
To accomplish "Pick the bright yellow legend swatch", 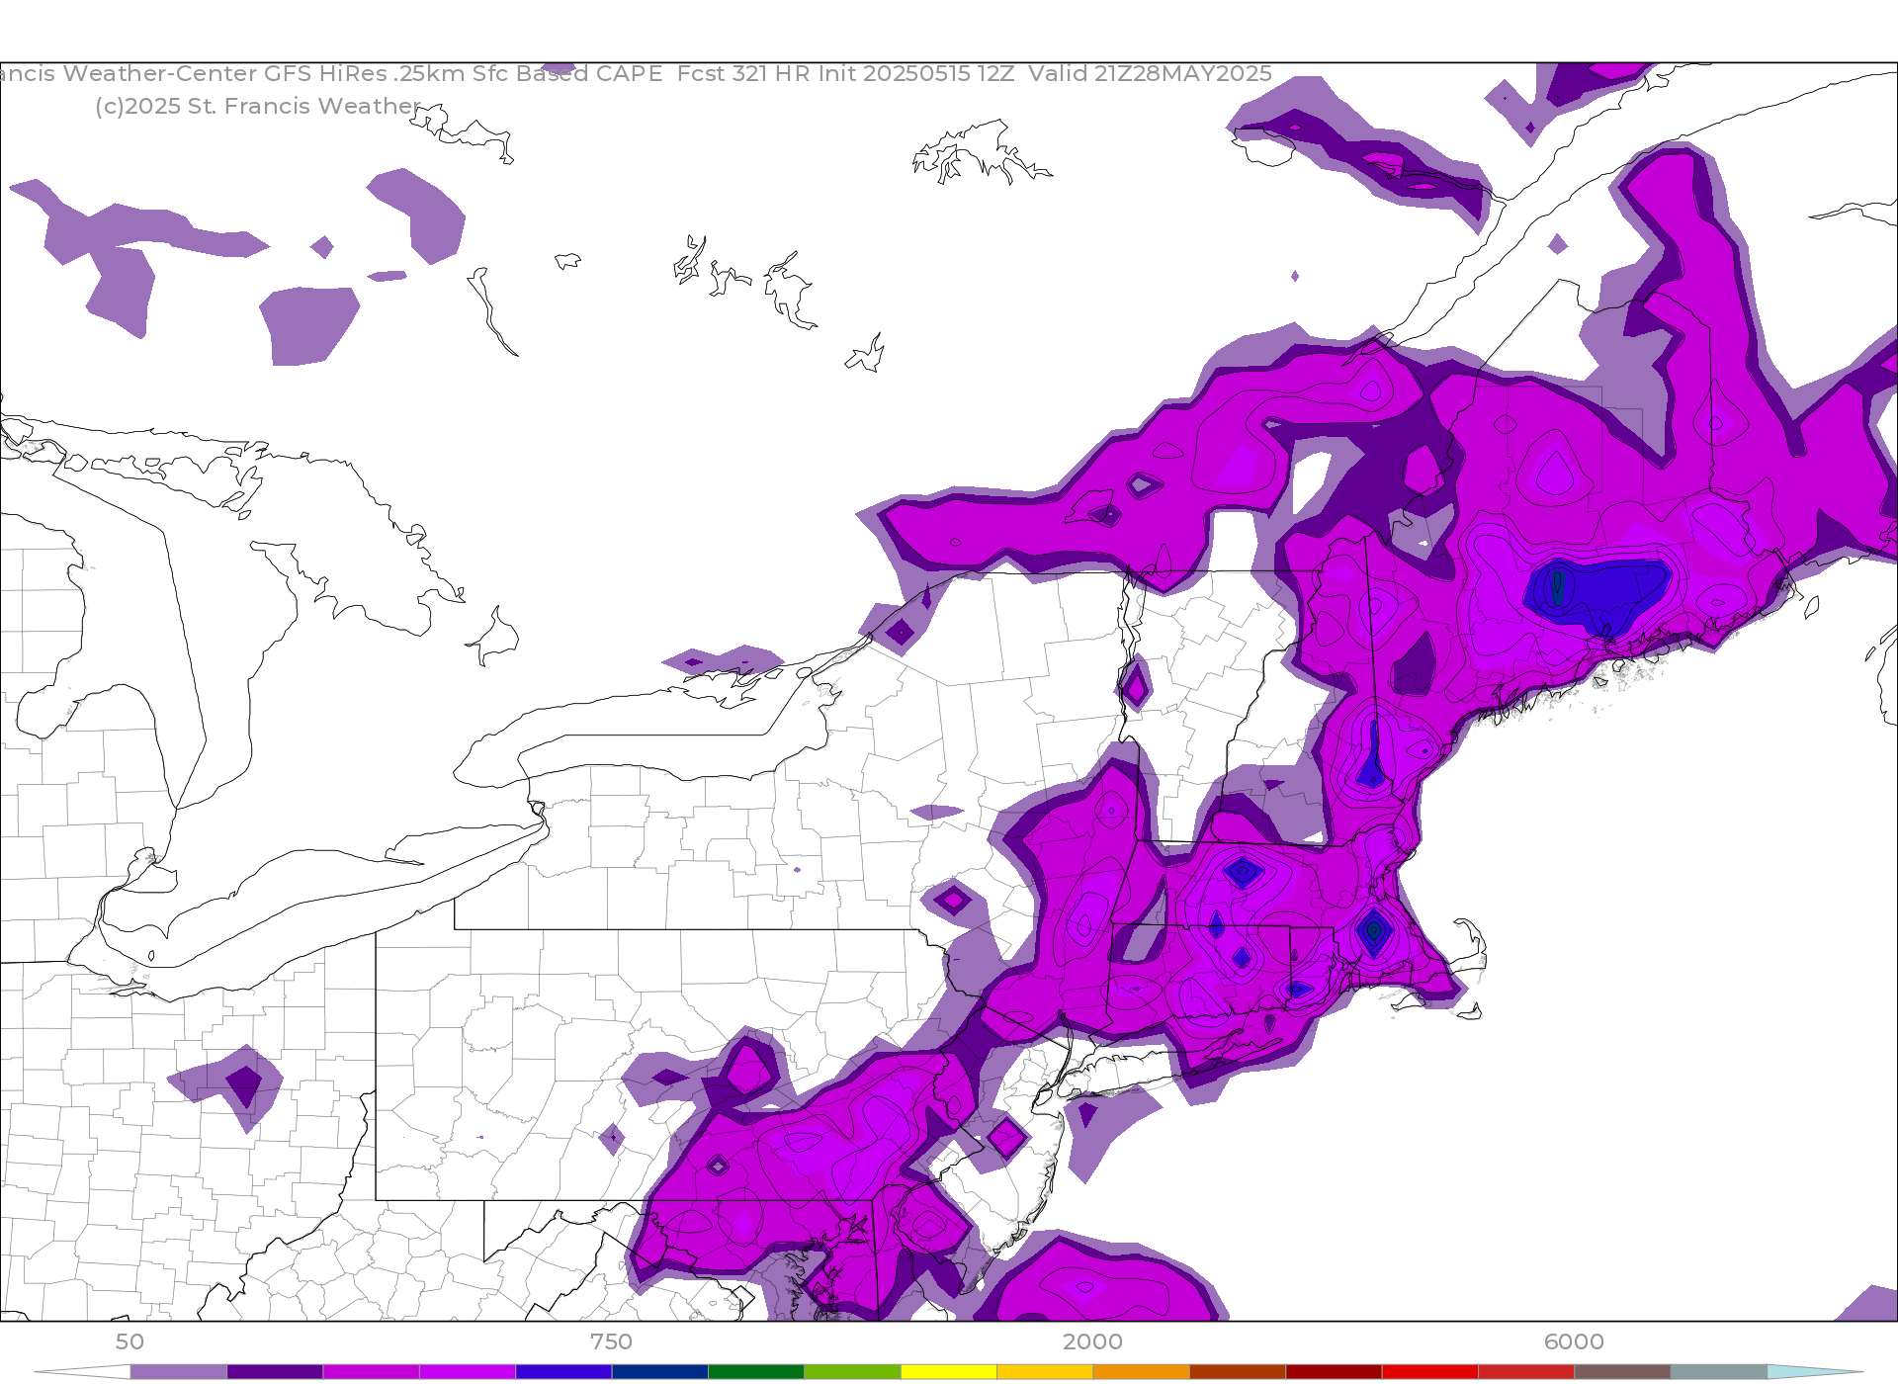I will (949, 1372).
